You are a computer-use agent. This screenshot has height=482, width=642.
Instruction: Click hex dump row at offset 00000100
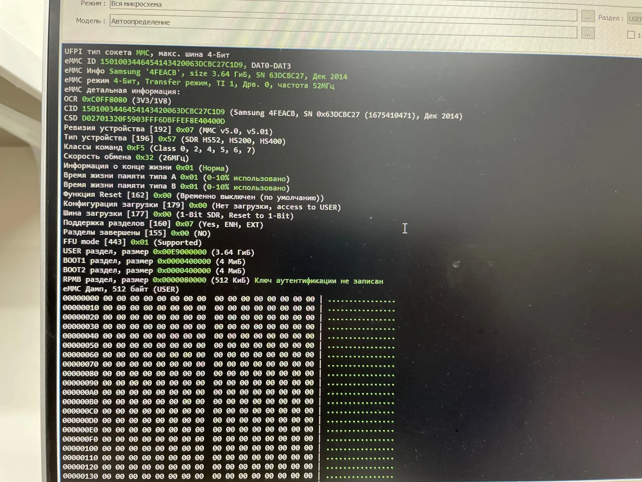click(188, 448)
